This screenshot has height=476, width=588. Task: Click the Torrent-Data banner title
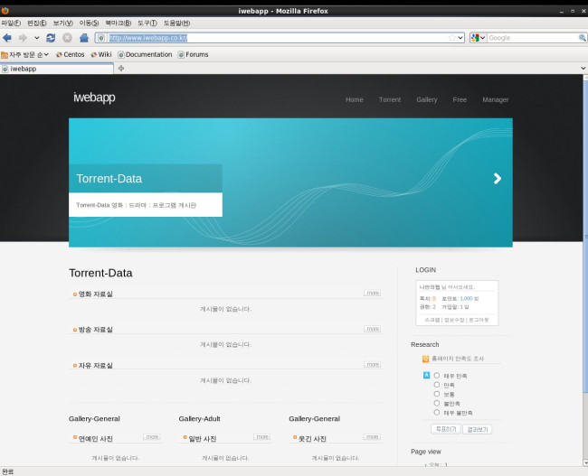click(109, 179)
